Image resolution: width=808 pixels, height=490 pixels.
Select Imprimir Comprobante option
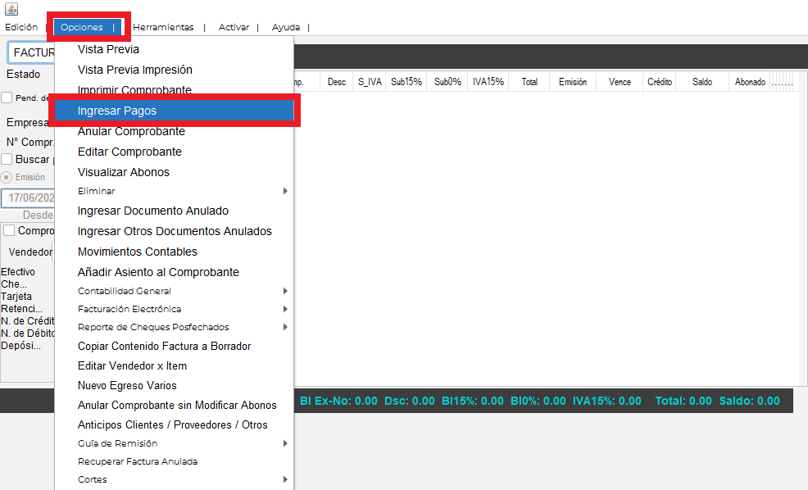click(175, 89)
